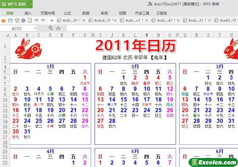The height and width of the screenshot is (167, 238).
Task: Close document tab 4cdc...91
Action: (x=84, y=20)
